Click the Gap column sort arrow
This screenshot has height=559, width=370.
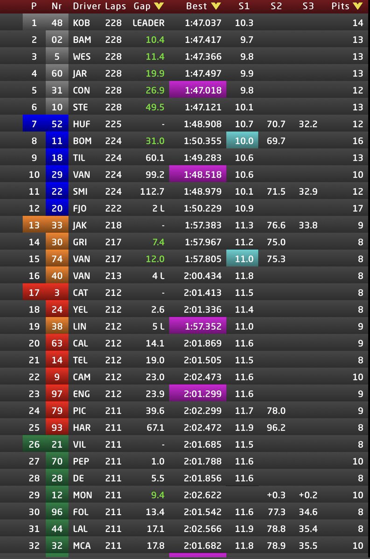click(159, 7)
